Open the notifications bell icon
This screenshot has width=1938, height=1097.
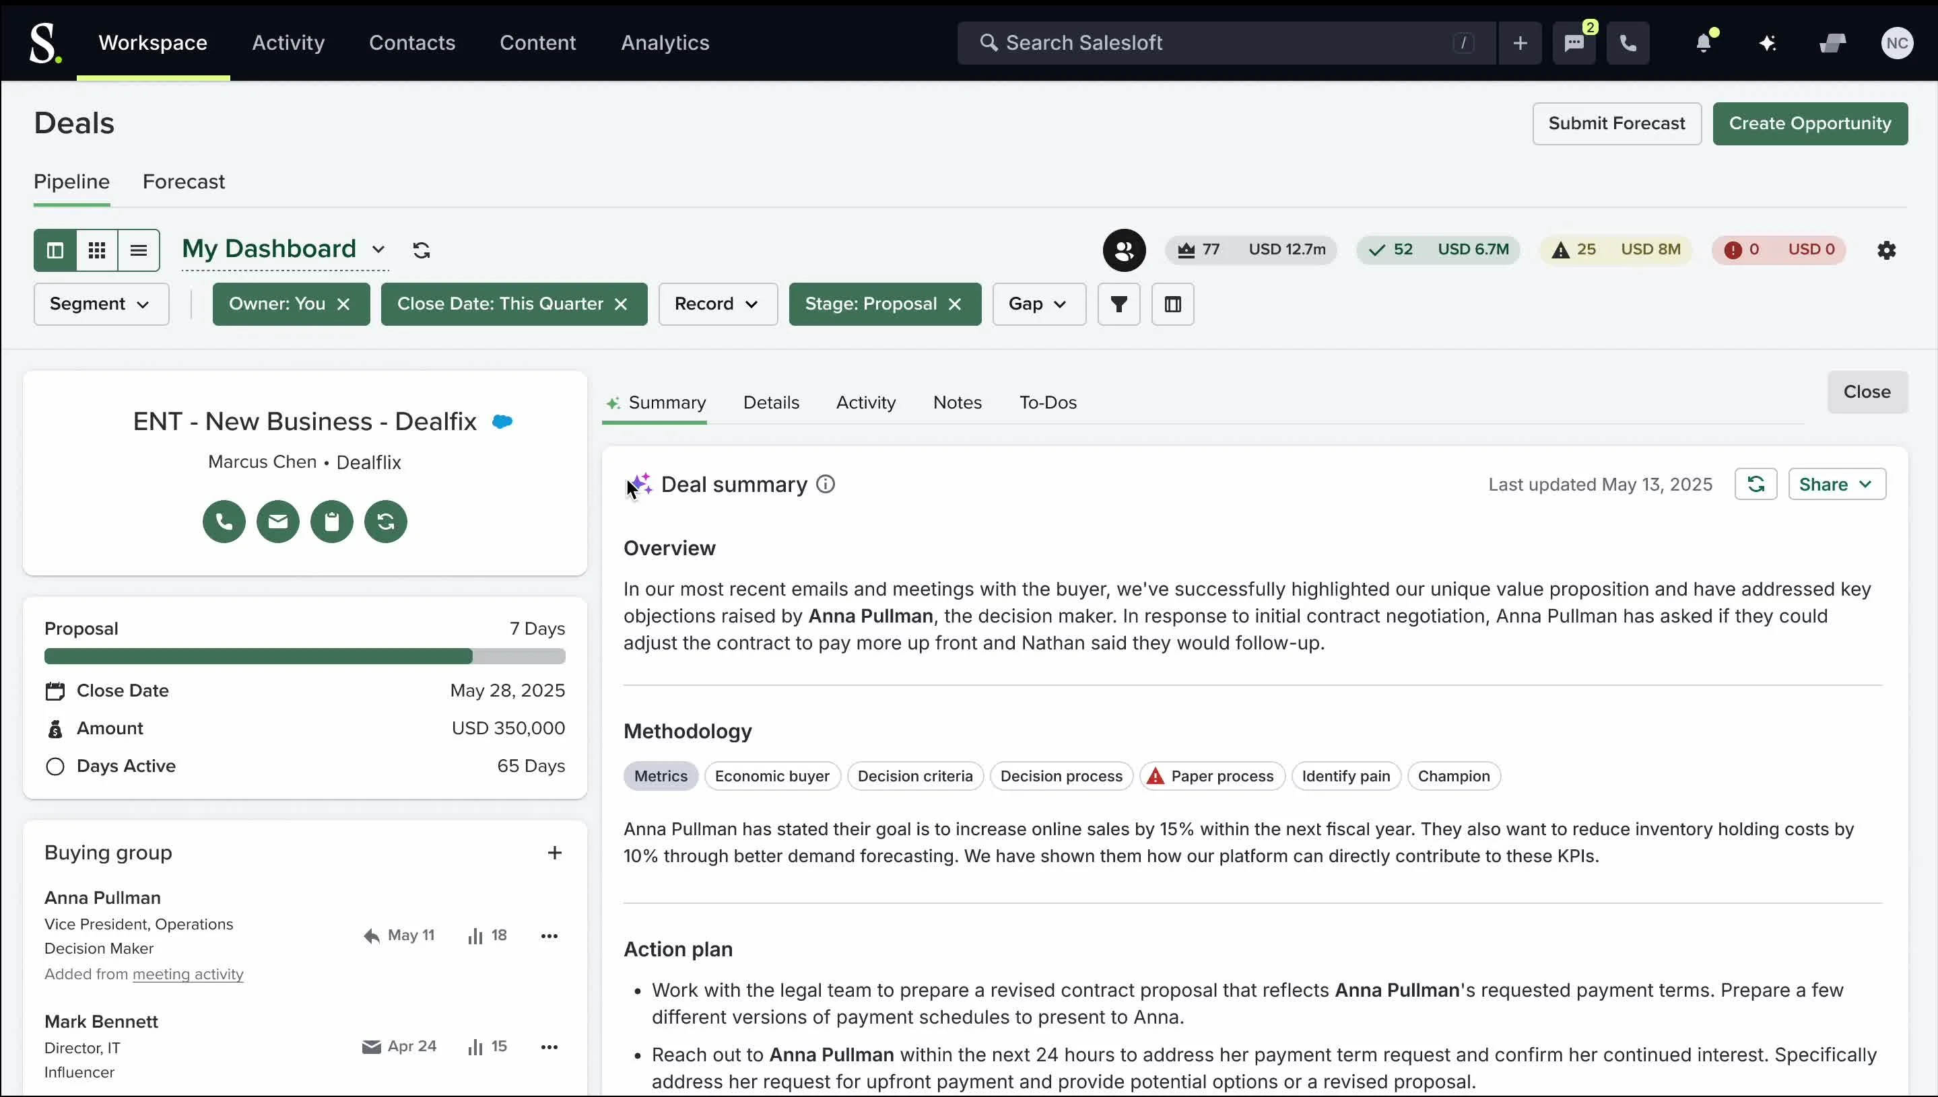tap(1704, 43)
